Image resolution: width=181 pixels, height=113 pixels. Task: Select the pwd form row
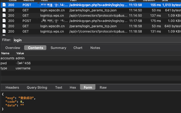pyautogui.click(x=91, y=63)
